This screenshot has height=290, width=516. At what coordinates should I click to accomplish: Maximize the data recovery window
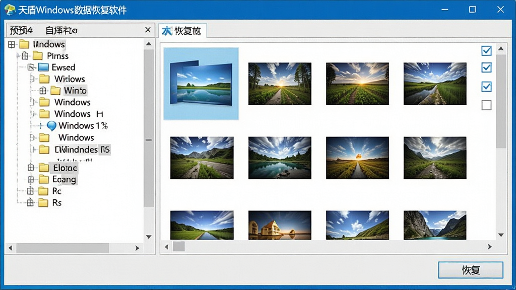[472, 10]
